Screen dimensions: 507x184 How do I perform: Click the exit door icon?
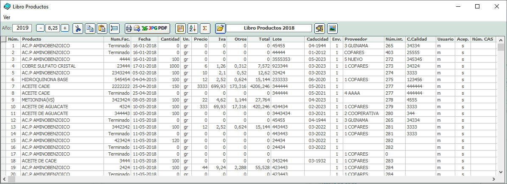tap(319, 28)
